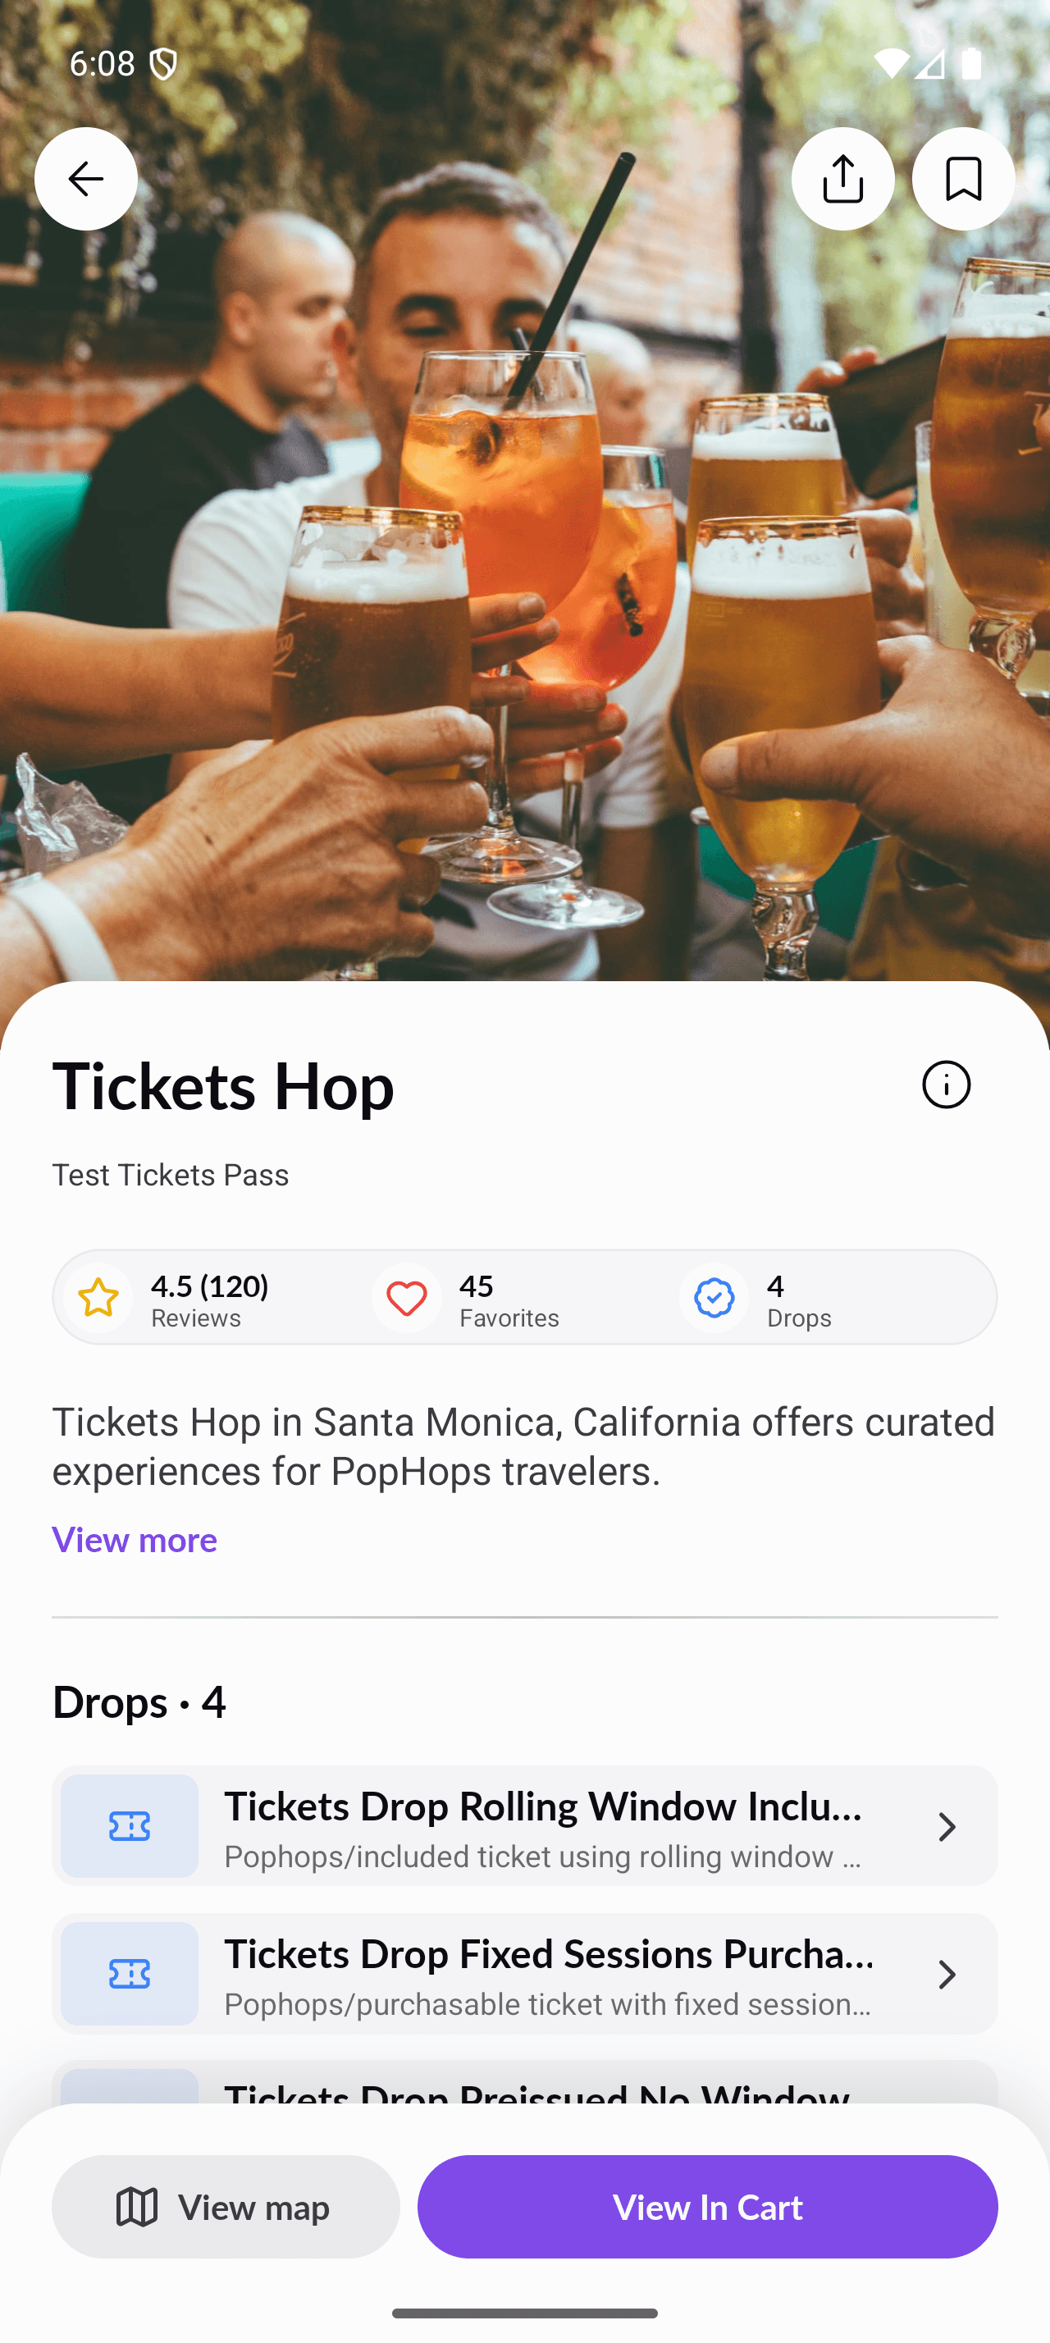The width and height of the screenshot is (1050, 2343).
Task: Tap the back arrow to return
Action: click(x=85, y=178)
